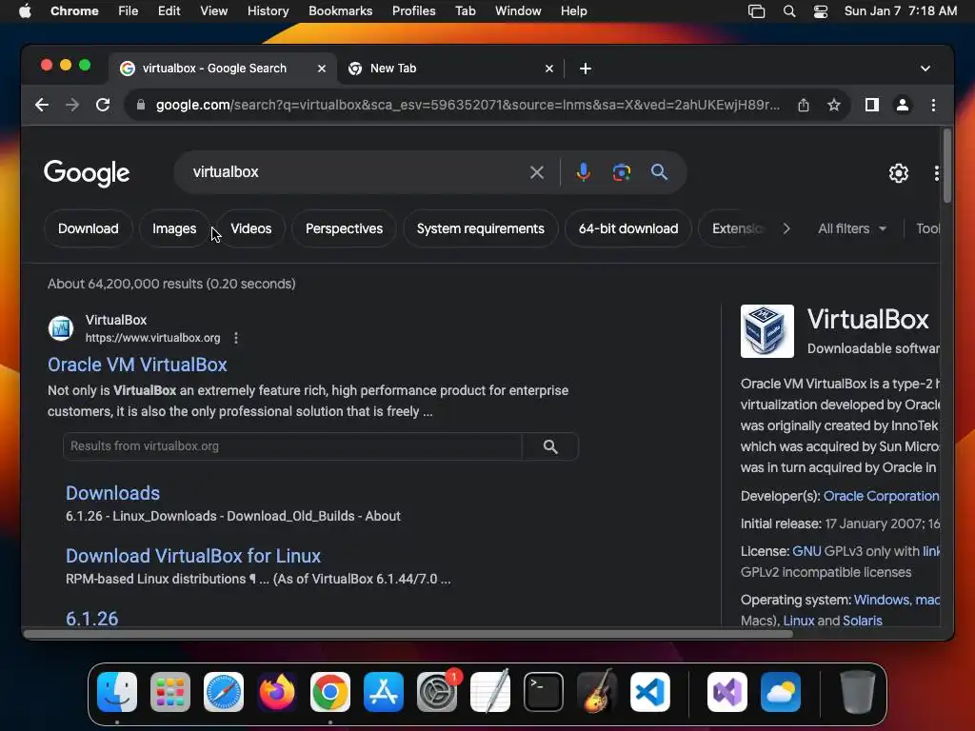Open Launchpad from the Dock

169,692
